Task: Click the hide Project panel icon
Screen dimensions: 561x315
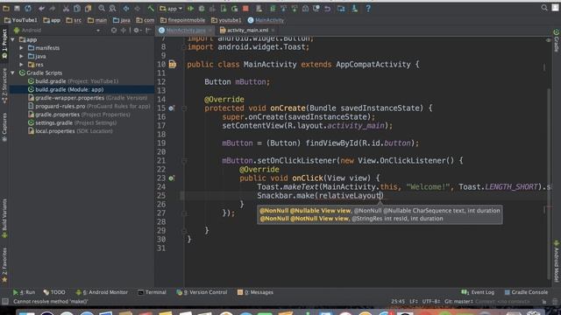Action: 148,31
